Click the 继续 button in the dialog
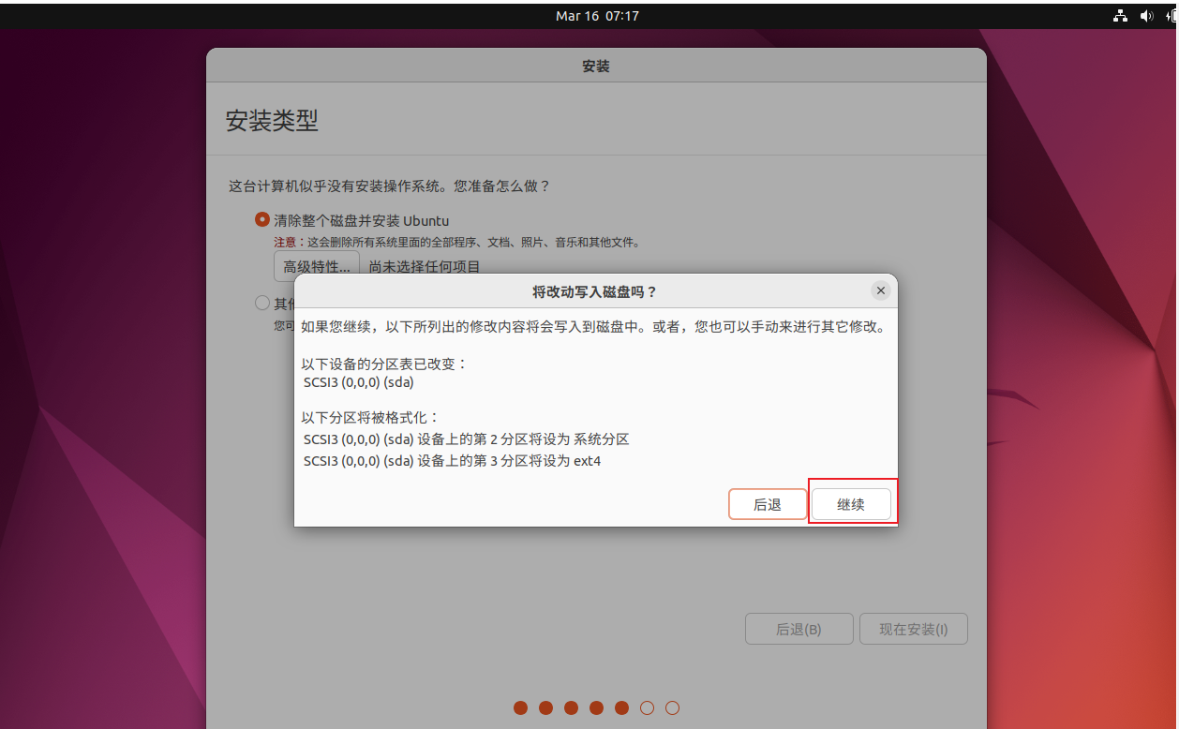Screen dimensions: 1179x729 click(851, 504)
